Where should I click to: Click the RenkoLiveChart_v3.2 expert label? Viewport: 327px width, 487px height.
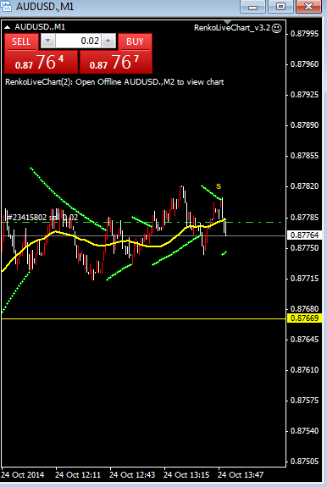coord(232,28)
